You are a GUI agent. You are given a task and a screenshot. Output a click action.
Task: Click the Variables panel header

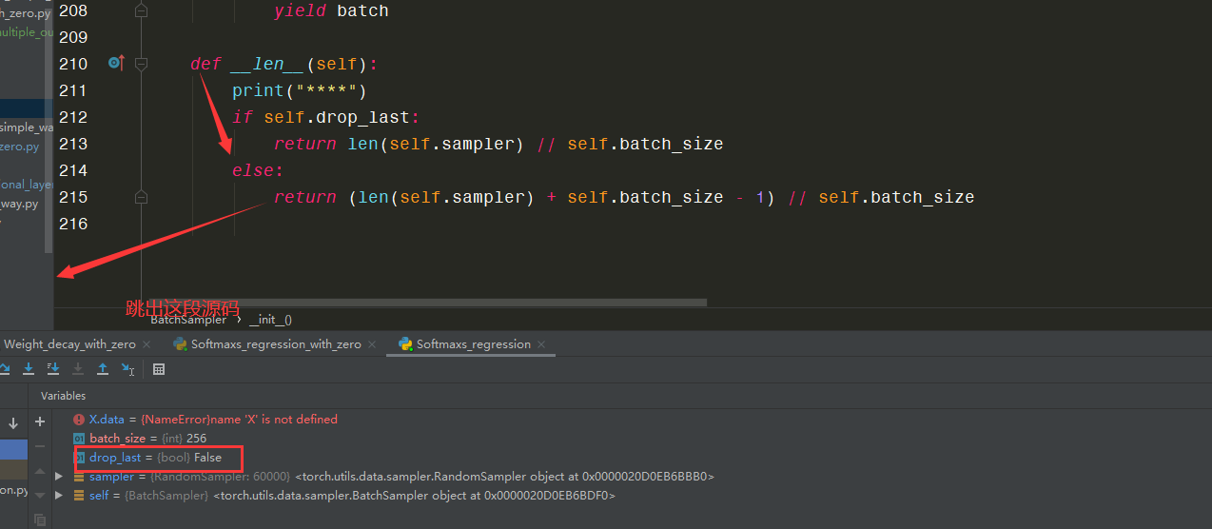63,396
